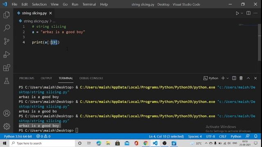This screenshot has height=147, width=262.
Task: Select the string slicing.py editor tab
Action: click(x=34, y=13)
